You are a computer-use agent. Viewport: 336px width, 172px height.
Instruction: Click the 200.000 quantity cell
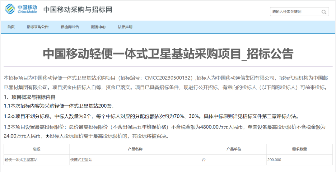274,160
